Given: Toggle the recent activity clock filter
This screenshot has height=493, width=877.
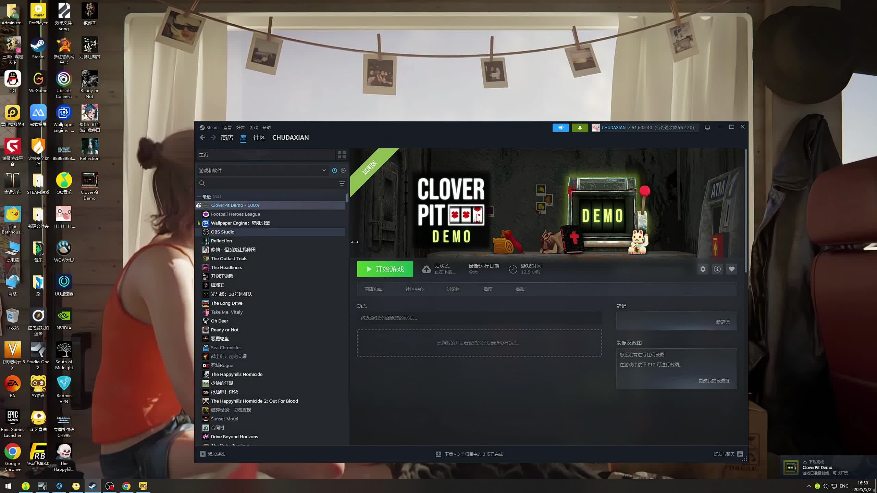Looking at the screenshot, I should click(x=334, y=170).
